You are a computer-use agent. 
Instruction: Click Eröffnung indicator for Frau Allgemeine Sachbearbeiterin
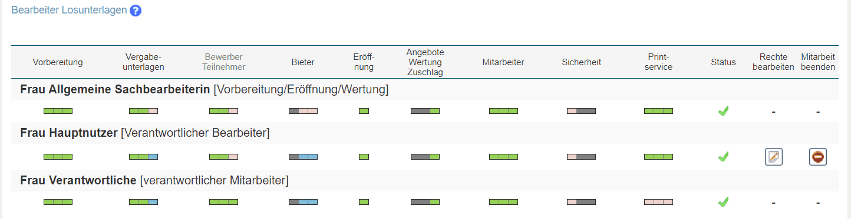click(364, 110)
